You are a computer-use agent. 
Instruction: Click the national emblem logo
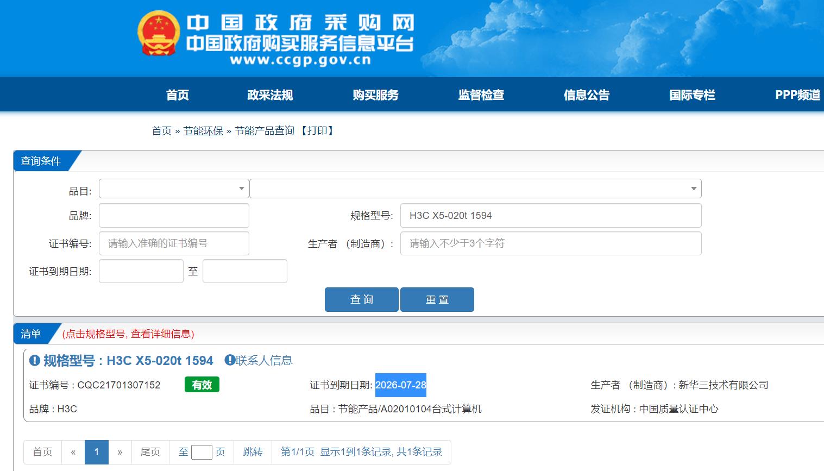click(158, 33)
